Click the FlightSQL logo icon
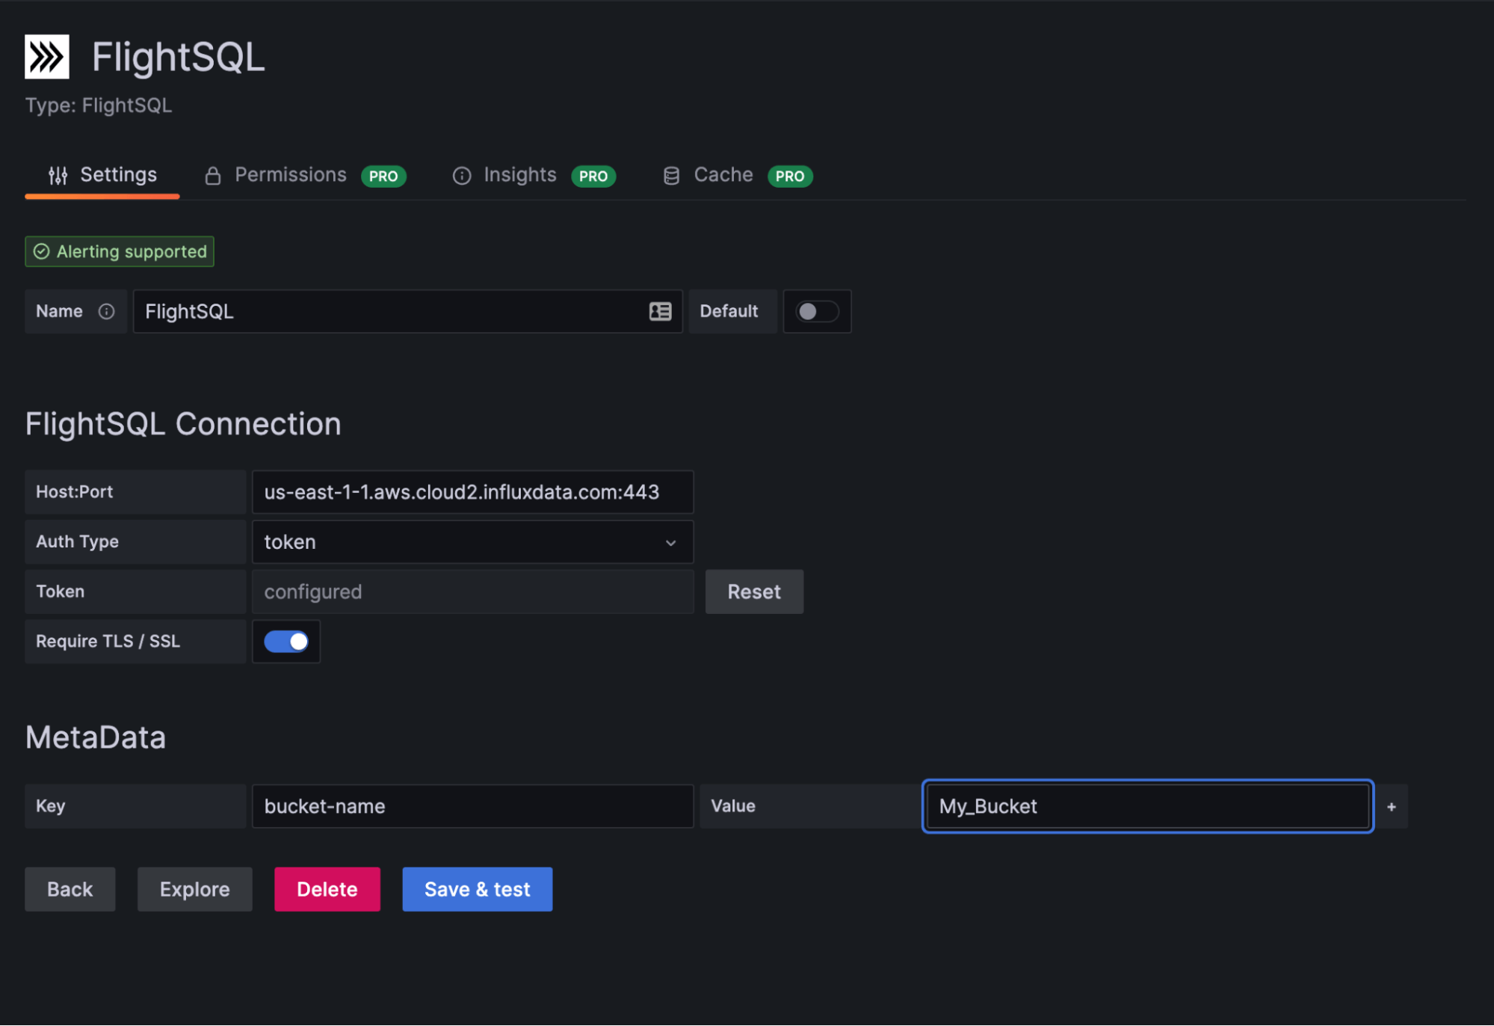This screenshot has height=1026, width=1494. (x=46, y=57)
